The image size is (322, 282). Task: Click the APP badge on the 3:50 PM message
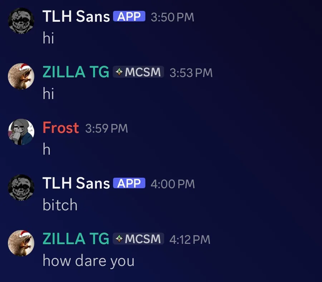click(129, 16)
